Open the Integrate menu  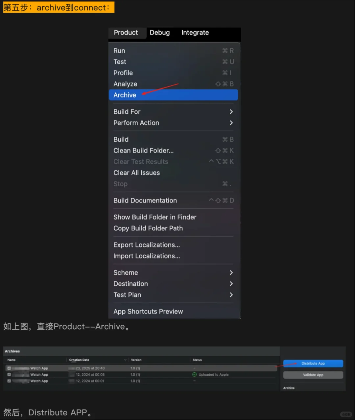[195, 33]
